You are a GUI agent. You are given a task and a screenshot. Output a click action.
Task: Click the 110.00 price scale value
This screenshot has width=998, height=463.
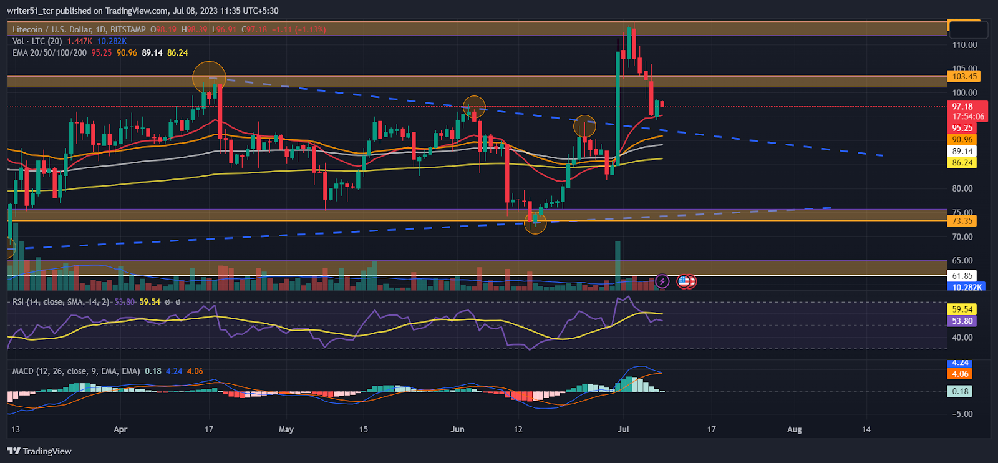pyautogui.click(x=964, y=45)
